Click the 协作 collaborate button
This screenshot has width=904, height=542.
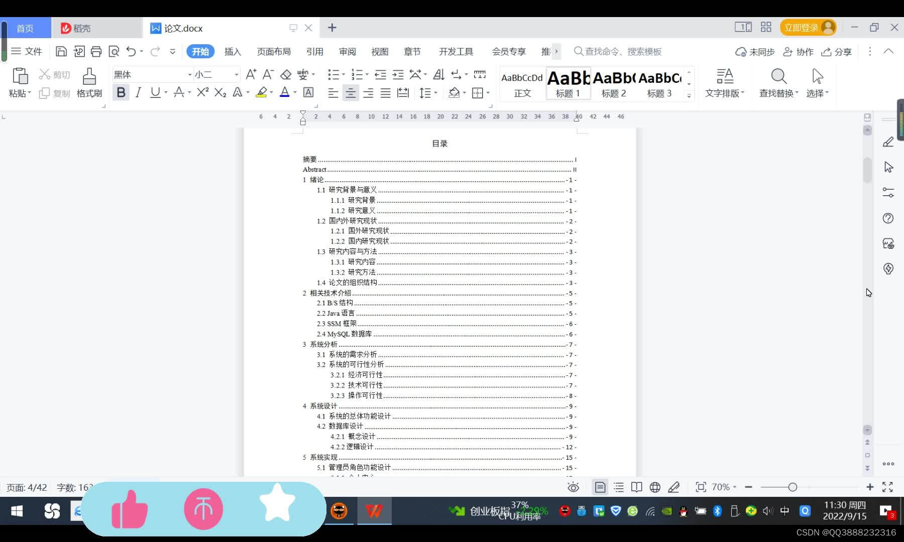pos(799,52)
